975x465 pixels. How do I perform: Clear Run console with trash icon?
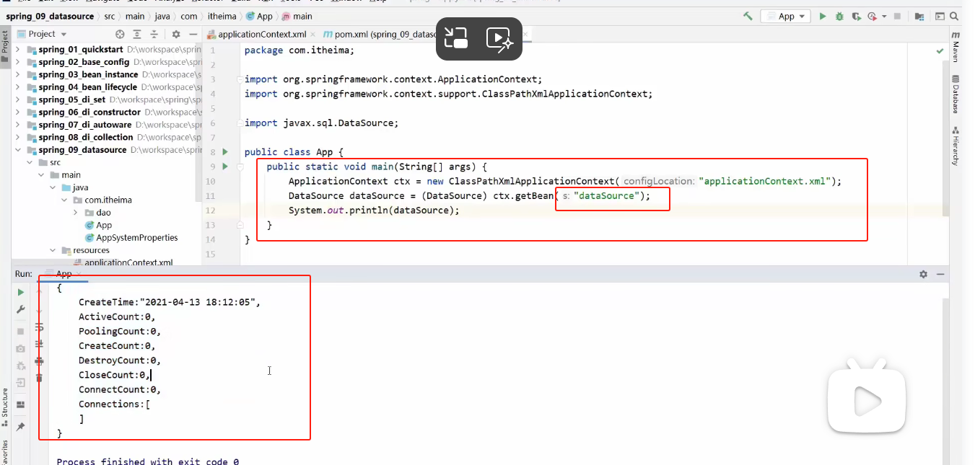pyautogui.click(x=39, y=378)
